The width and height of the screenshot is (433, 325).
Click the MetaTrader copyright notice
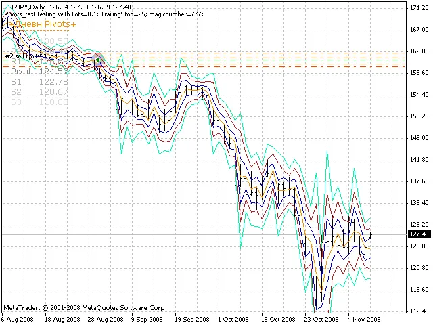(85, 307)
